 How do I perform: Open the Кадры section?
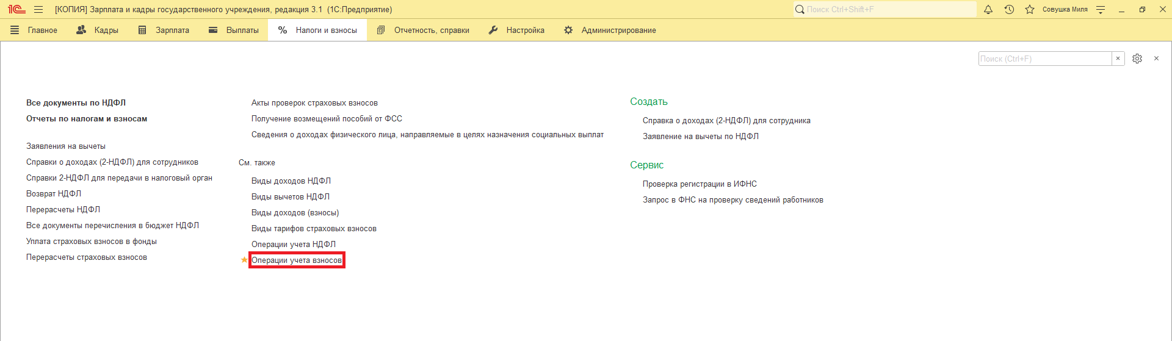tap(97, 30)
